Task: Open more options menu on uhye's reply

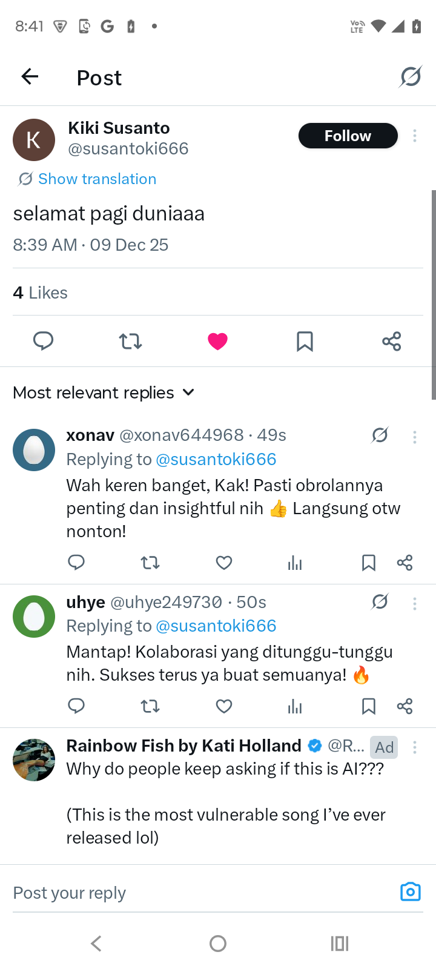Action: click(x=415, y=603)
